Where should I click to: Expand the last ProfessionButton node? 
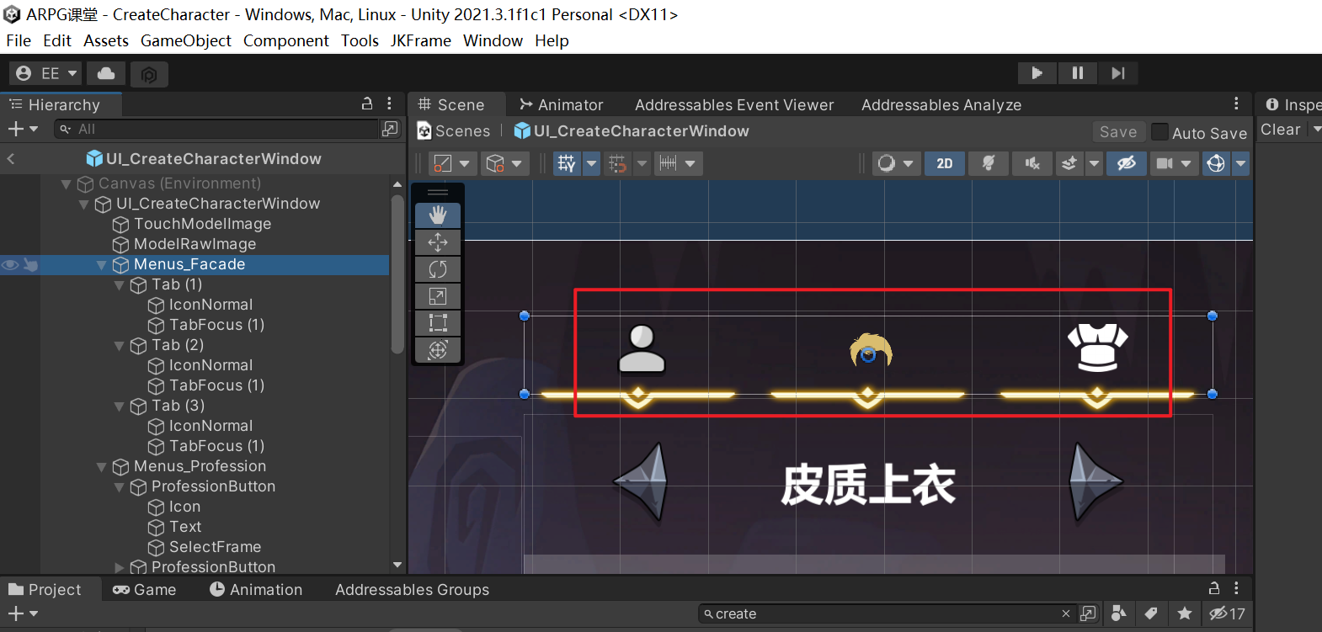[x=119, y=568]
